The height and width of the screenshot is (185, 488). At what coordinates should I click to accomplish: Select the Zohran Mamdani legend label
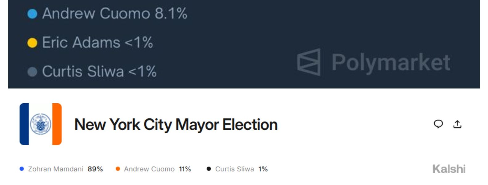click(56, 169)
